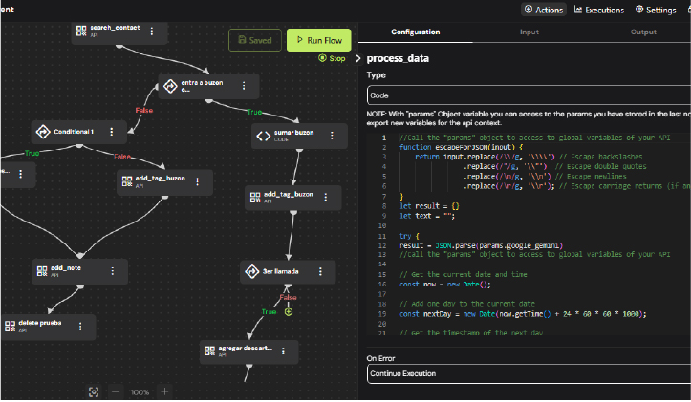Viewport: 691px width, 402px height.
Task: Open the Type dropdown showing Code
Action: point(529,95)
